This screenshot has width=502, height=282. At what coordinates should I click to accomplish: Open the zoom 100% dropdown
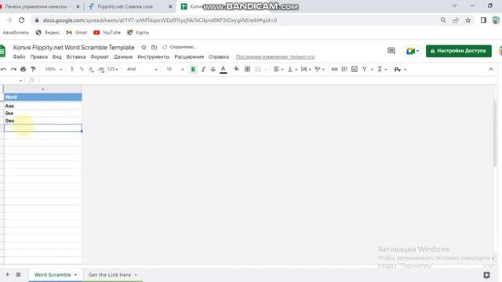53,70
